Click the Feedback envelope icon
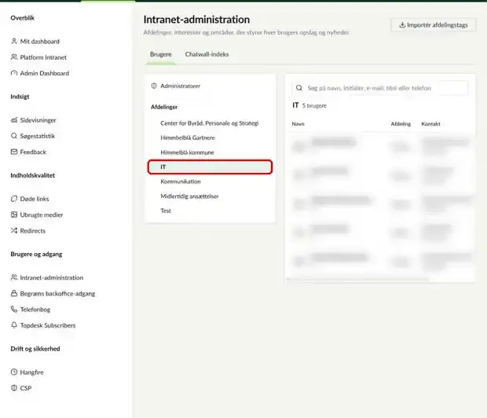487x418 pixels. point(14,152)
